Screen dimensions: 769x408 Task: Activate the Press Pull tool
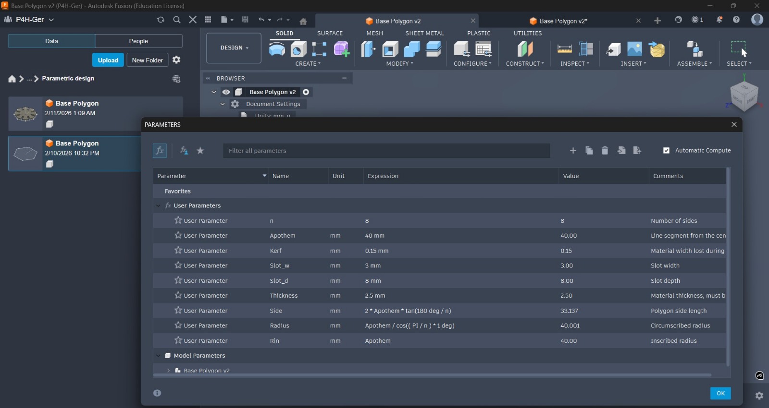click(369, 49)
